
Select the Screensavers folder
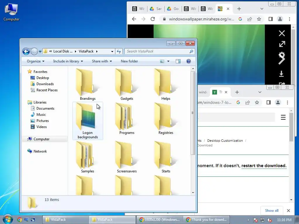click(127, 157)
